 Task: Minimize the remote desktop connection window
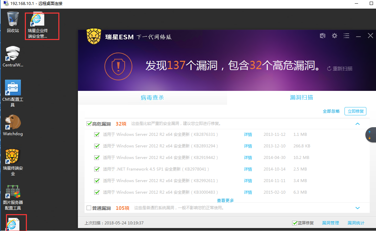click(x=356, y=3)
